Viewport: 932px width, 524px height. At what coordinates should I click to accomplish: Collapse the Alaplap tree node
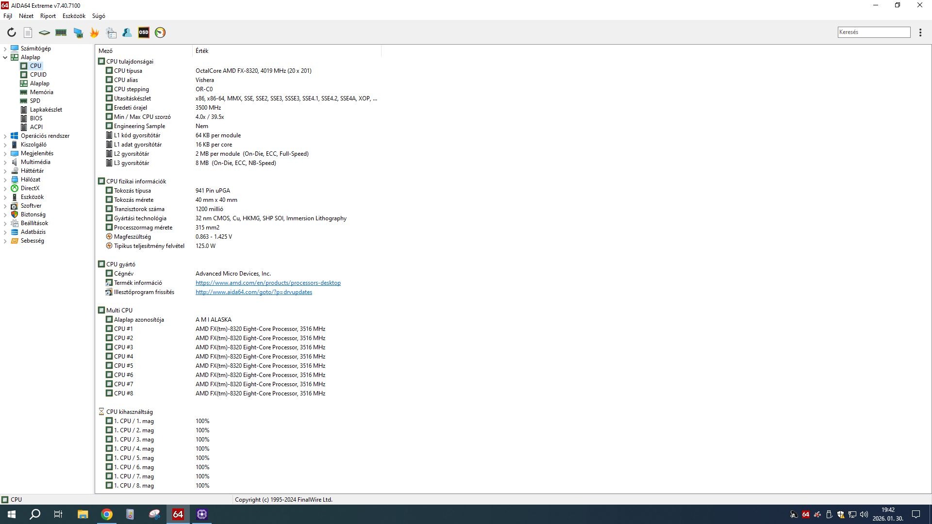[5, 57]
